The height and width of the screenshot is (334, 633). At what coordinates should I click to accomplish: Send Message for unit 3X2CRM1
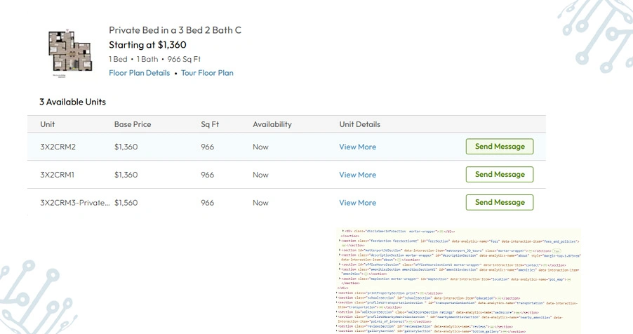[x=500, y=175]
